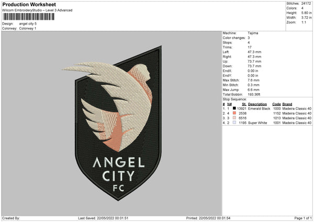Click thread code 1152

tap(277, 114)
